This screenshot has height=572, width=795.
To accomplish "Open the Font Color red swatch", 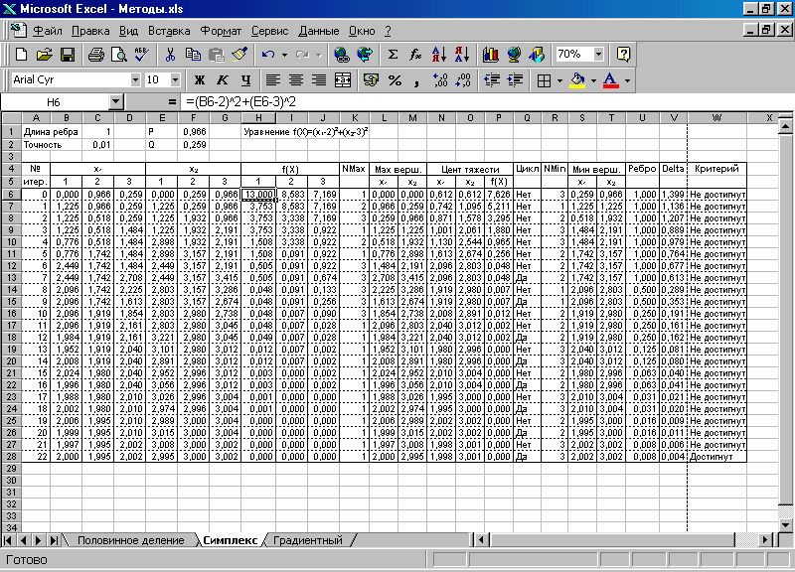I will 611,80.
